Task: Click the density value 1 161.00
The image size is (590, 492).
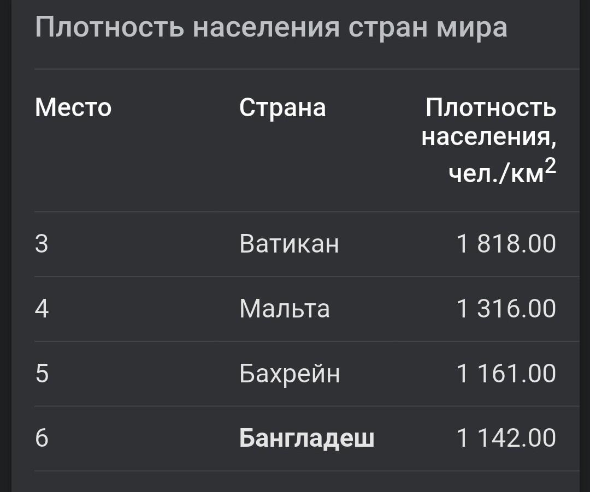Action: [x=506, y=374]
